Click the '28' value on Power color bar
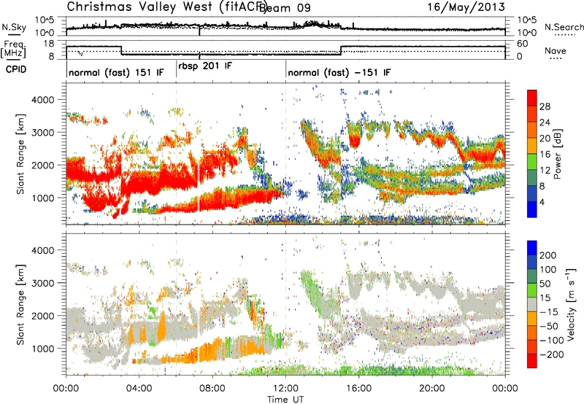Image resolution: width=584 pixels, height=404 pixels. click(x=545, y=106)
